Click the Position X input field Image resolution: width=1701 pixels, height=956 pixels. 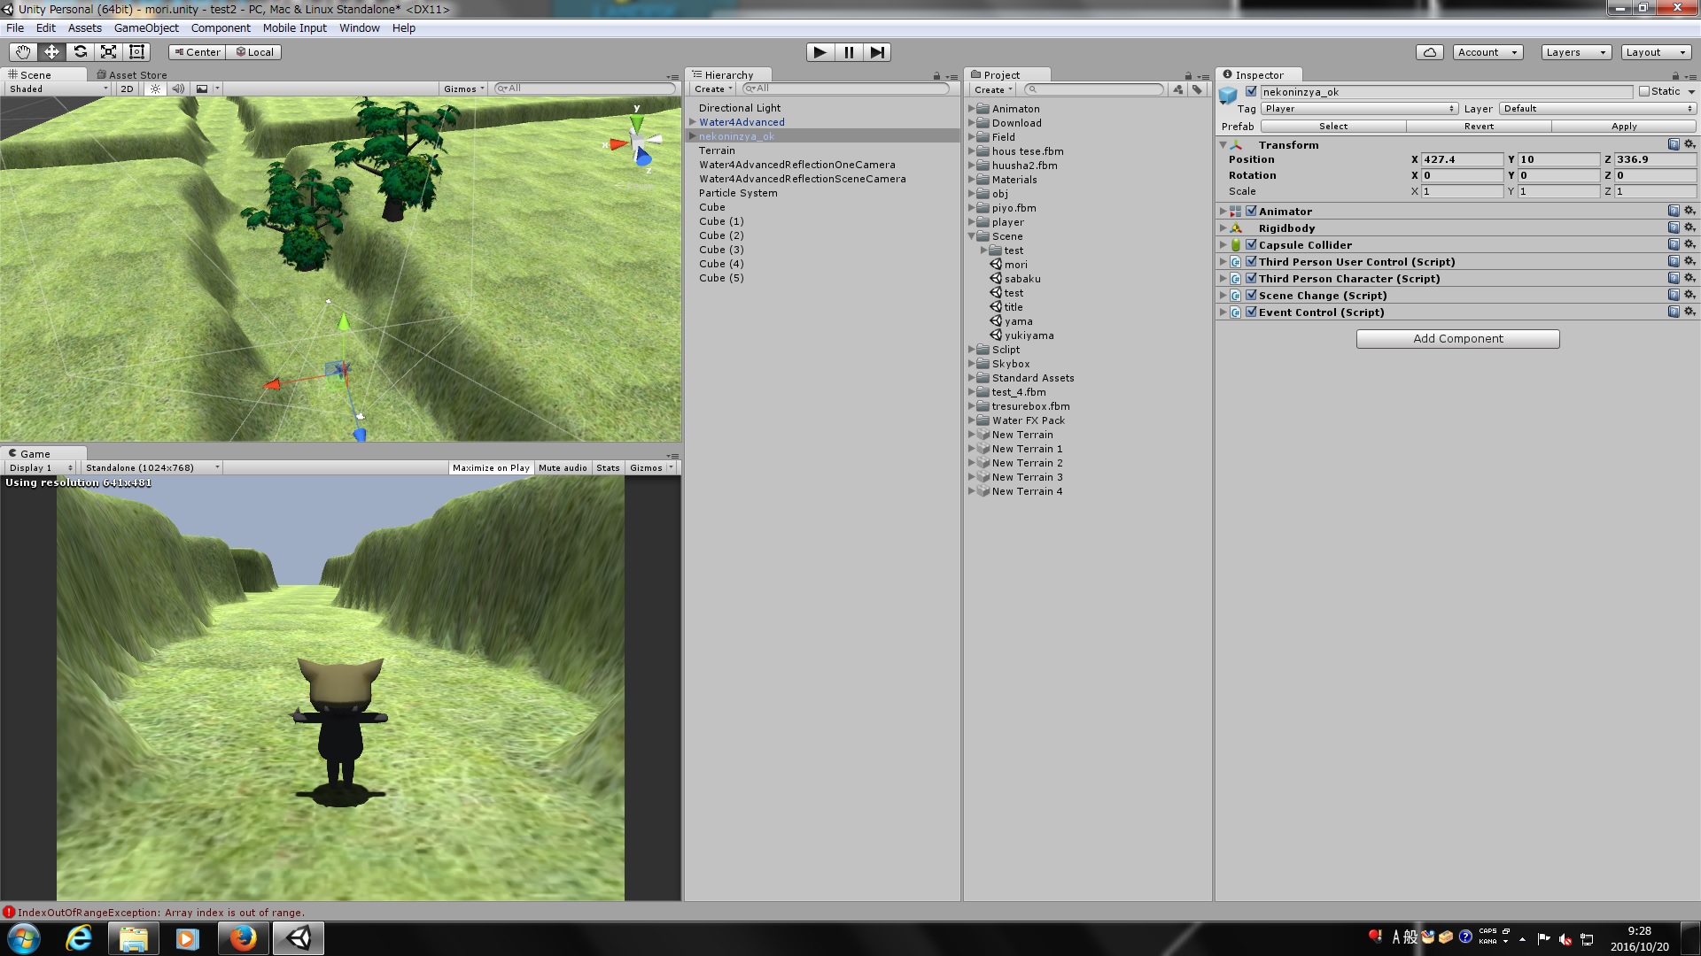point(1461,160)
